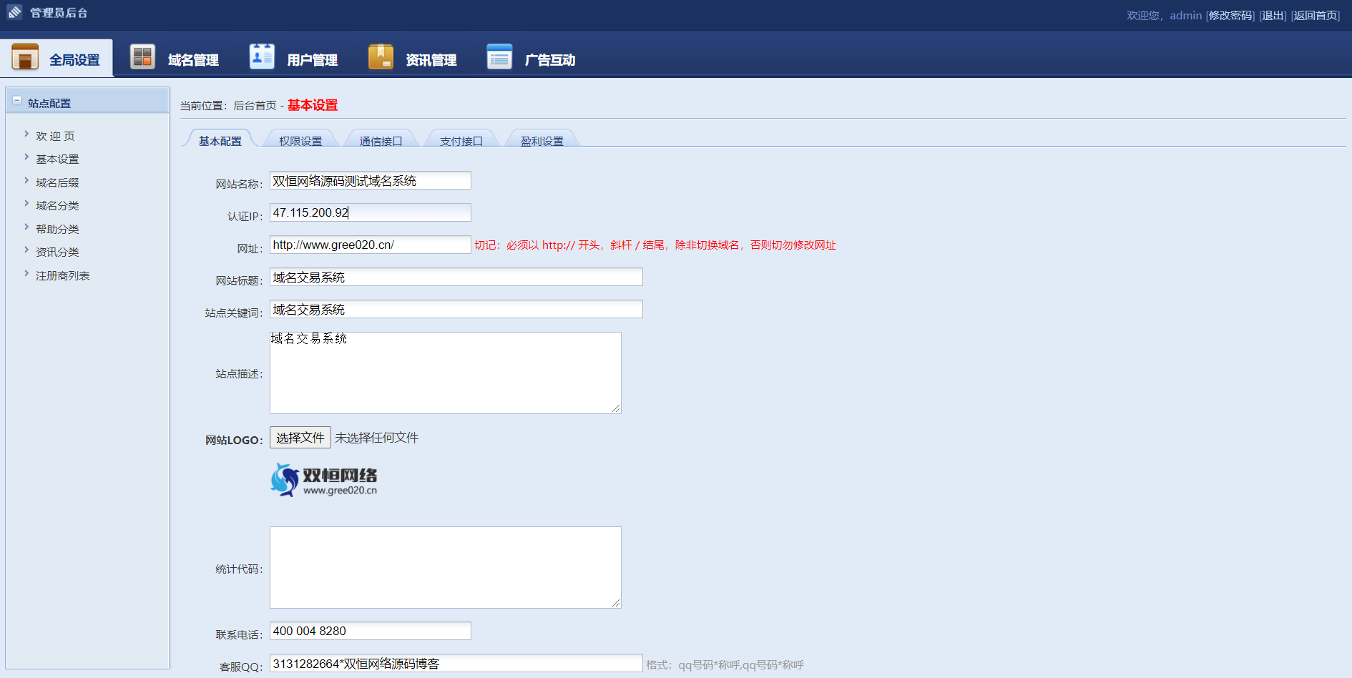Open 域名后缀 in the sidebar

[x=57, y=183]
